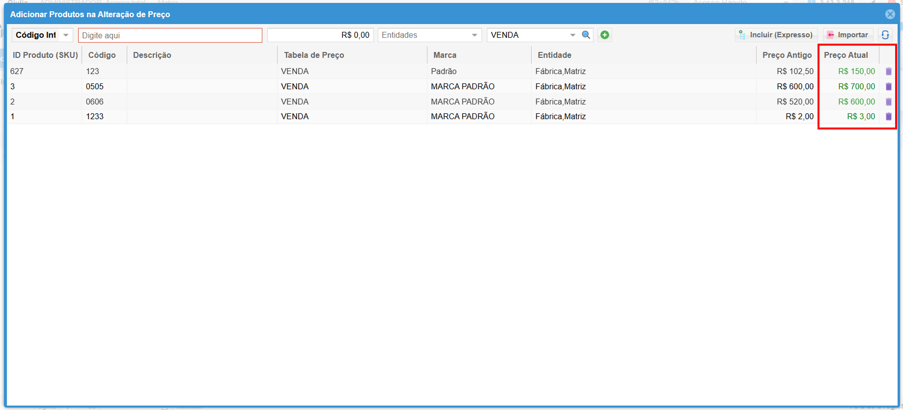Click the Importar button
This screenshot has height=410, width=903.
coord(847,35)
